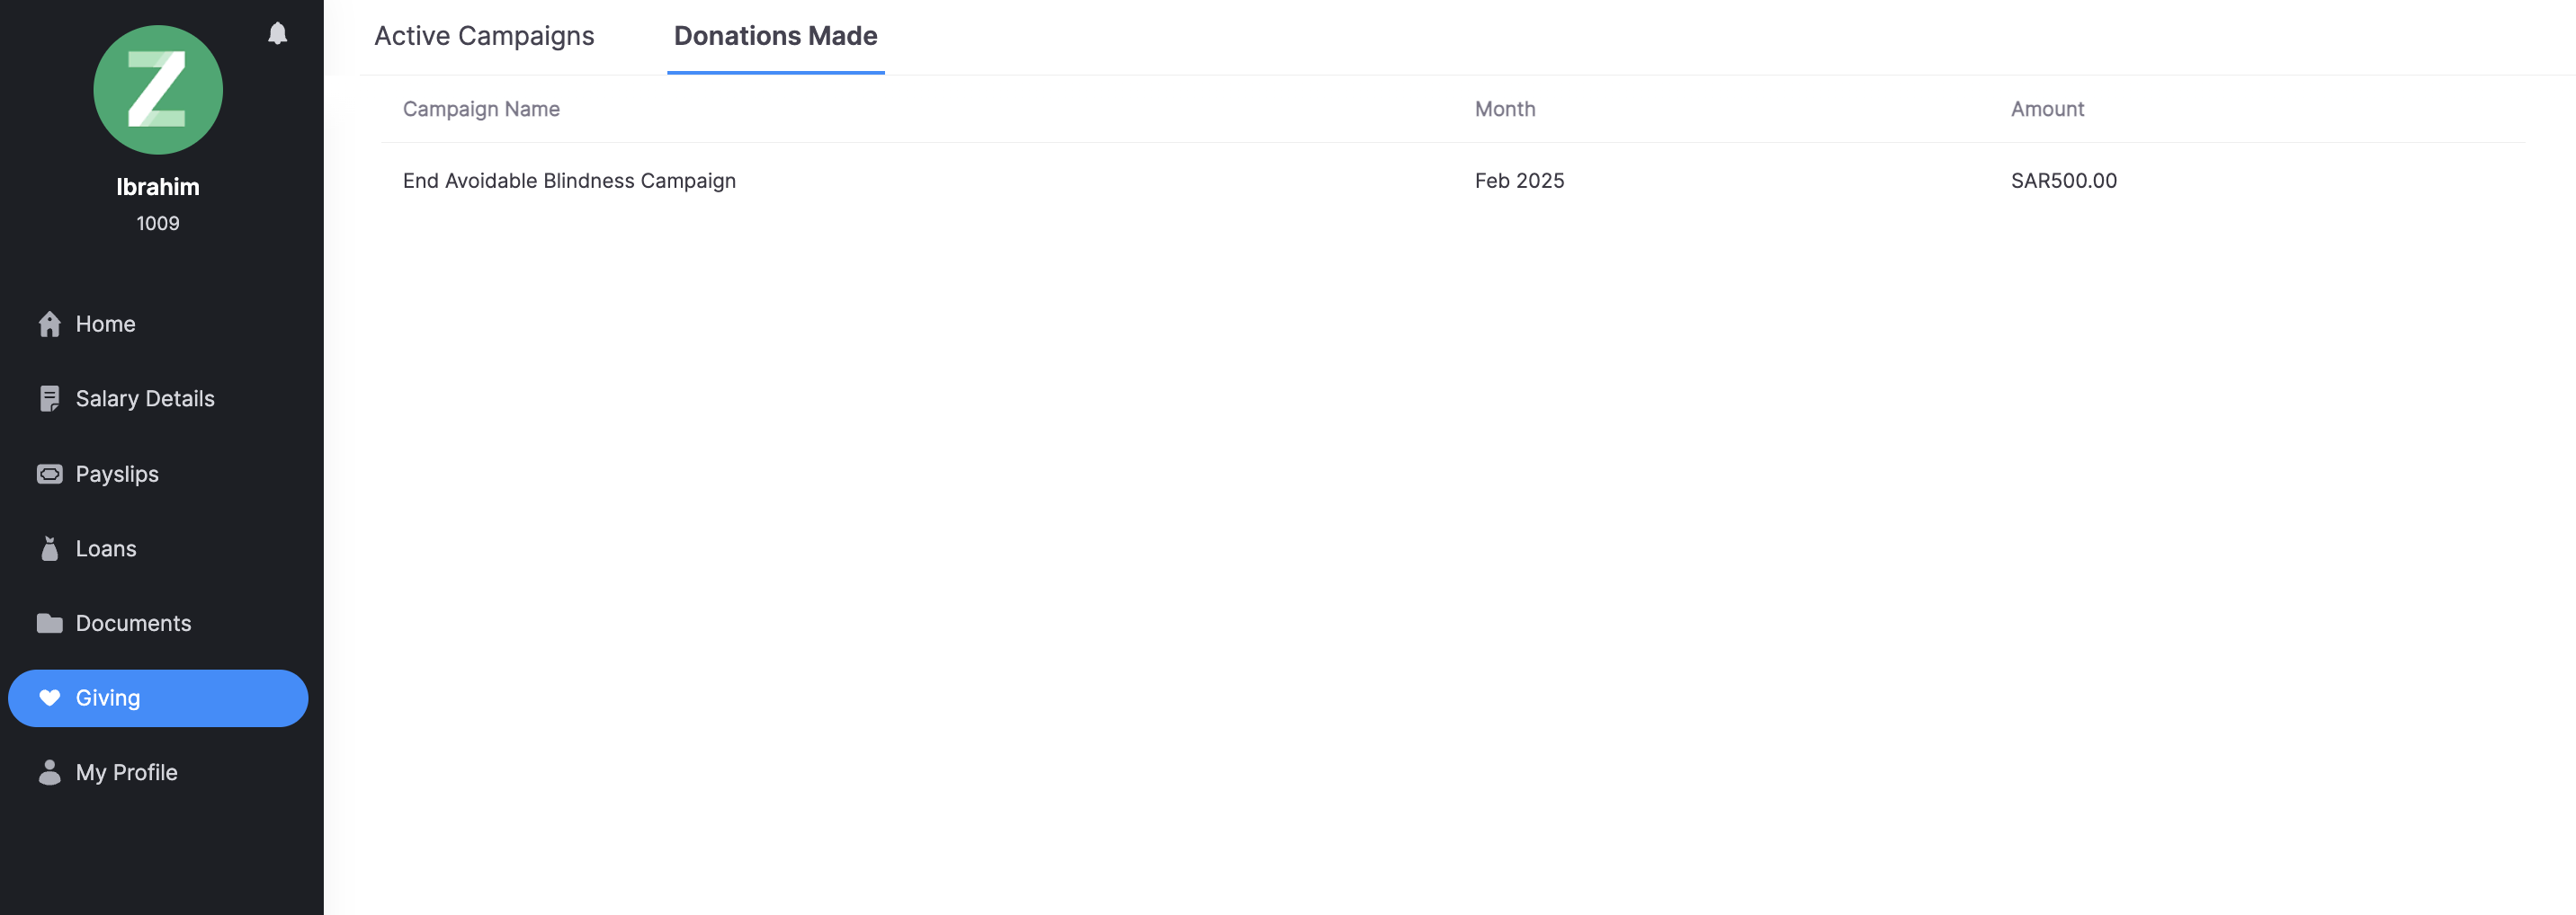Click the Loans money bag icon
Image resolution: width=2576 pixels, height=915 pixels.
tap(49, 548)
